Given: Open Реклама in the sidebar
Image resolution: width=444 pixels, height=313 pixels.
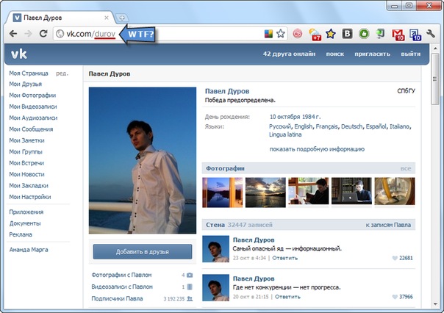Looking at the screenshot, I should pyautogui.click(x=21, y=234).
